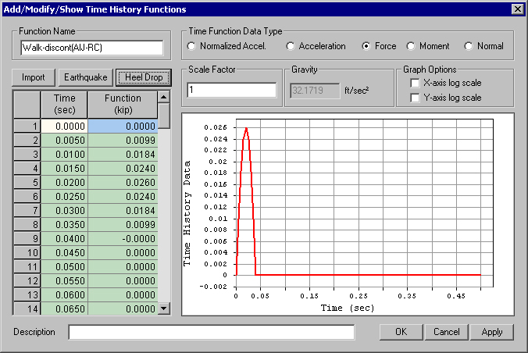Click the scroll up arrow in table
528x353 pixels.
click(x=164, y=98)
